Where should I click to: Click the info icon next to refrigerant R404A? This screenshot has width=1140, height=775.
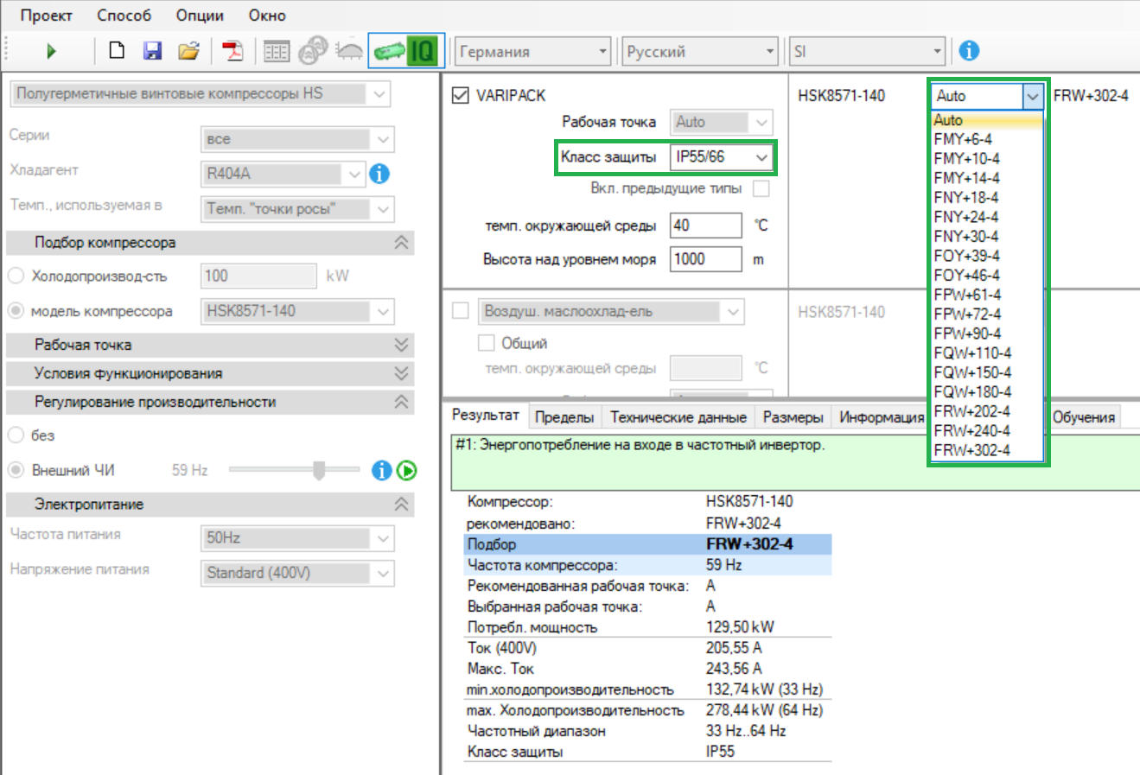379,175
